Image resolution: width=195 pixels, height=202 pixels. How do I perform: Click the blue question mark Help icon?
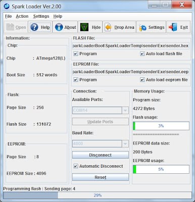pos(34,27)
